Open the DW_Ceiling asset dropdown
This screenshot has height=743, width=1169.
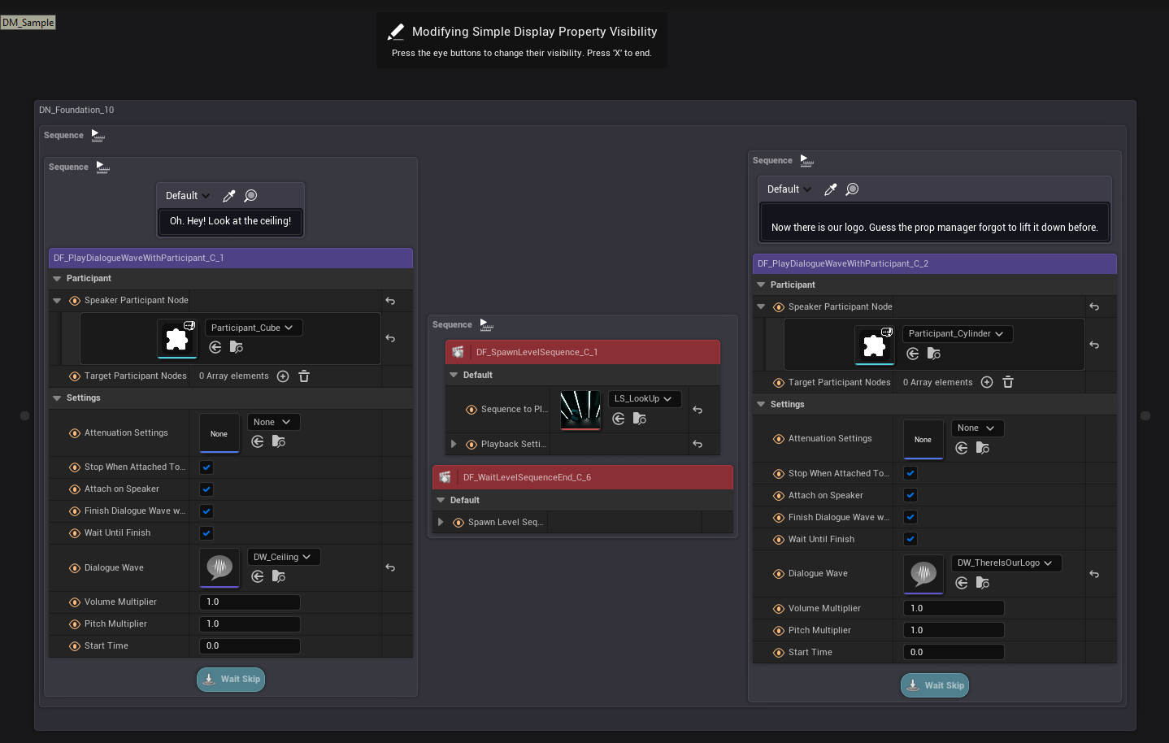[282, 557]
